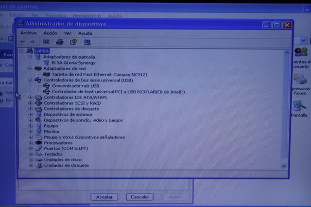The width and height of the screenshot is (311, 207).
Task: Open the Acción menu
Action: pos(51,33)
